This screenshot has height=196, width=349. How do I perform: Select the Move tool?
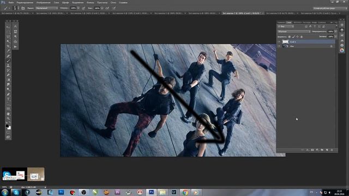click(8, 27)
